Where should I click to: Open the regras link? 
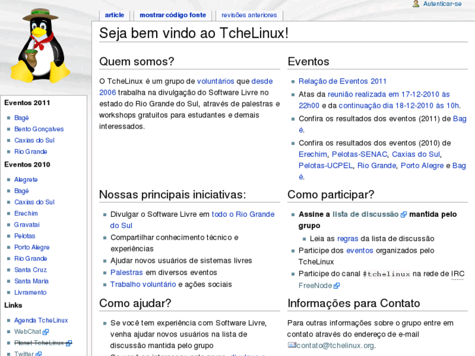pyautogui.click(x=348, y=238)
